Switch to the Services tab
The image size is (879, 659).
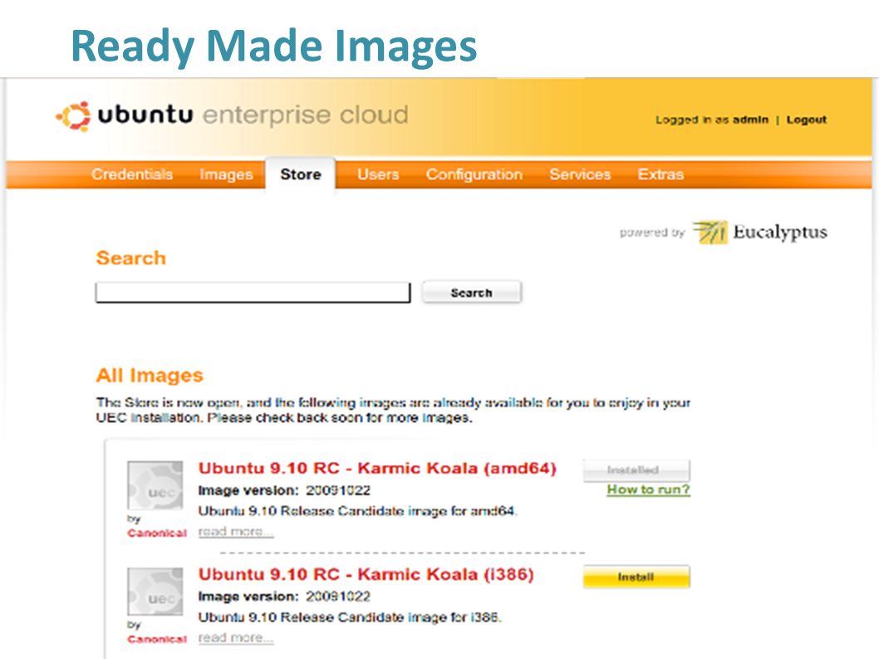(x=580, y=175)
